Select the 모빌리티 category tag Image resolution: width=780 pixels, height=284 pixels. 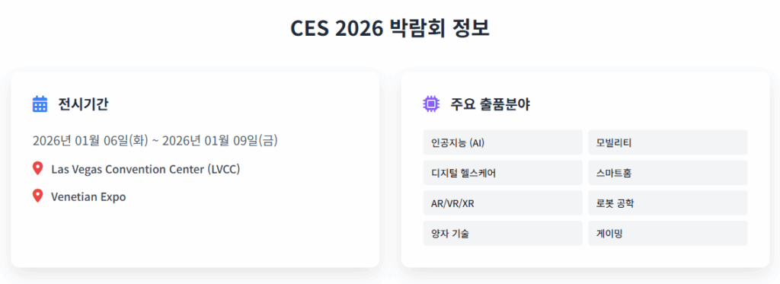[x=667, y=142]
